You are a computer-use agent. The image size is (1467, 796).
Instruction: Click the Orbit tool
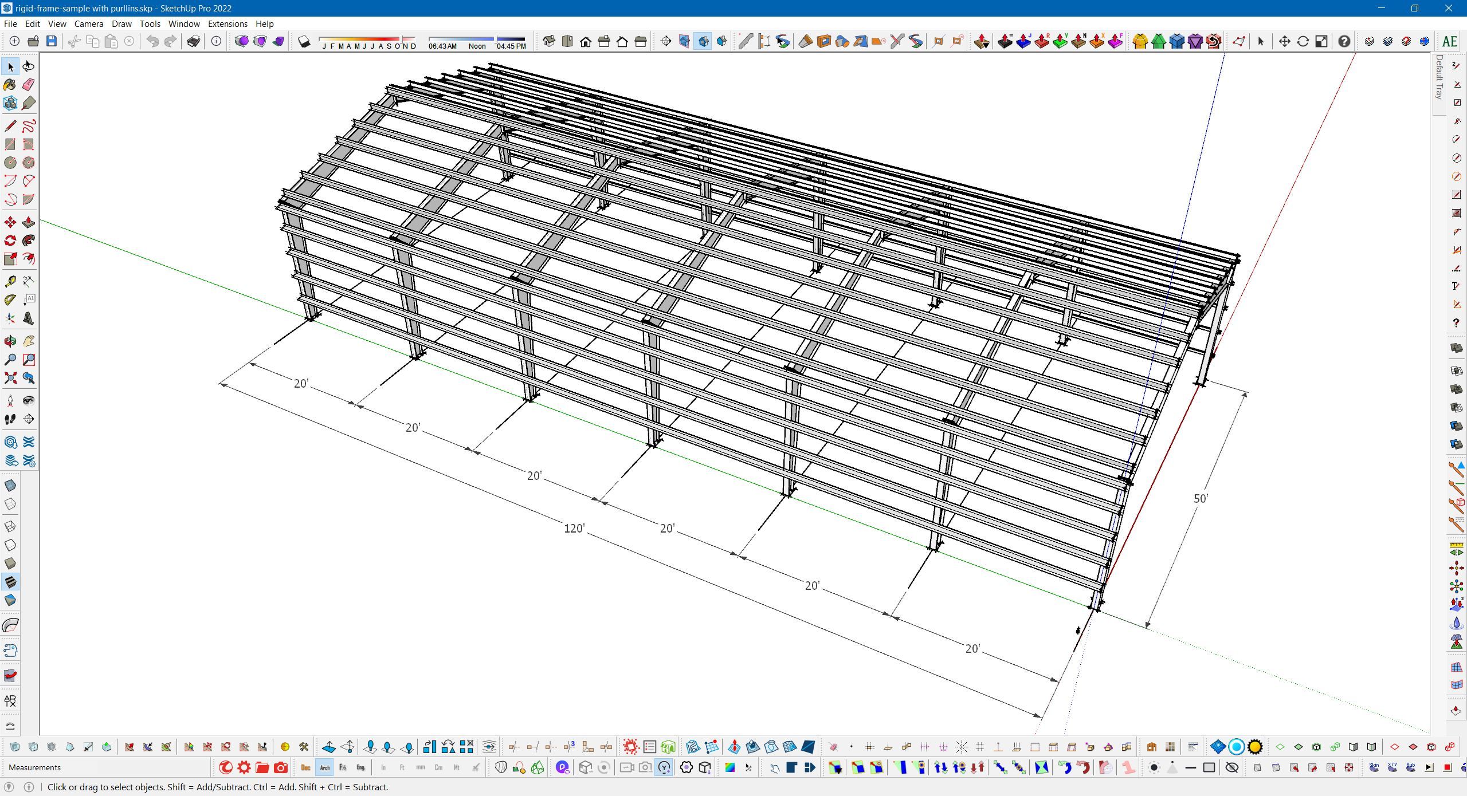[10, 341]
